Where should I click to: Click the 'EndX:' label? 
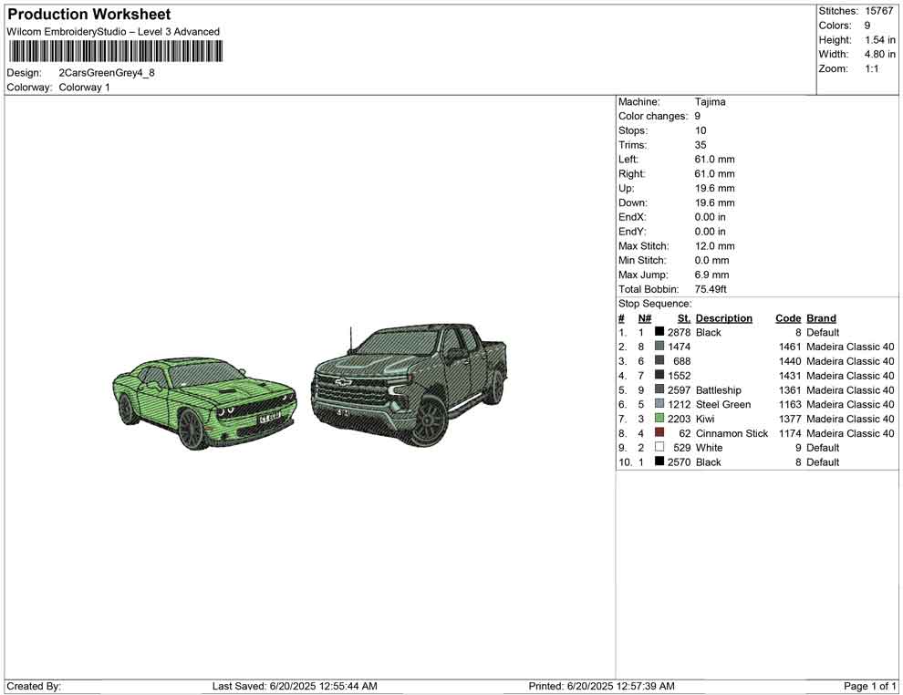click(x=632, y=216)
